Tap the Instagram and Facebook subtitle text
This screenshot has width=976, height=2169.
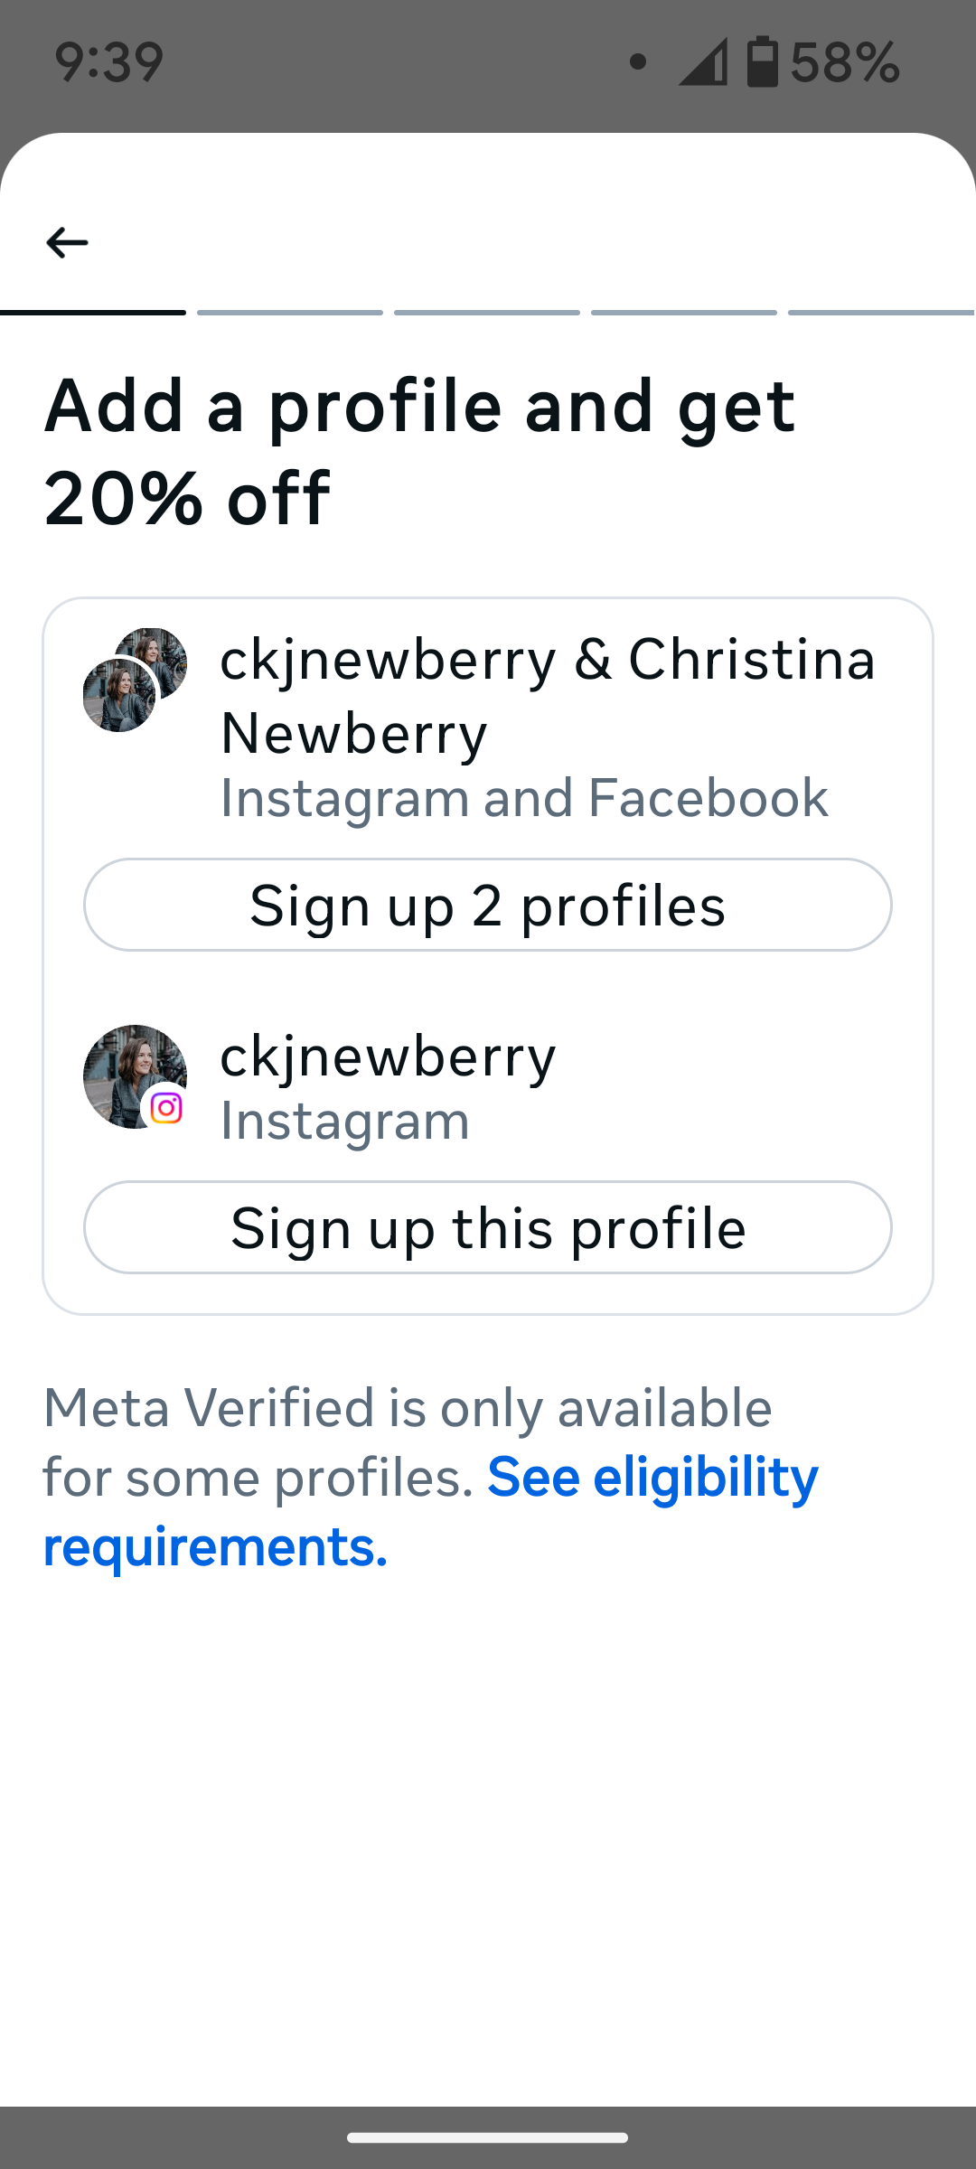(524, 796)
